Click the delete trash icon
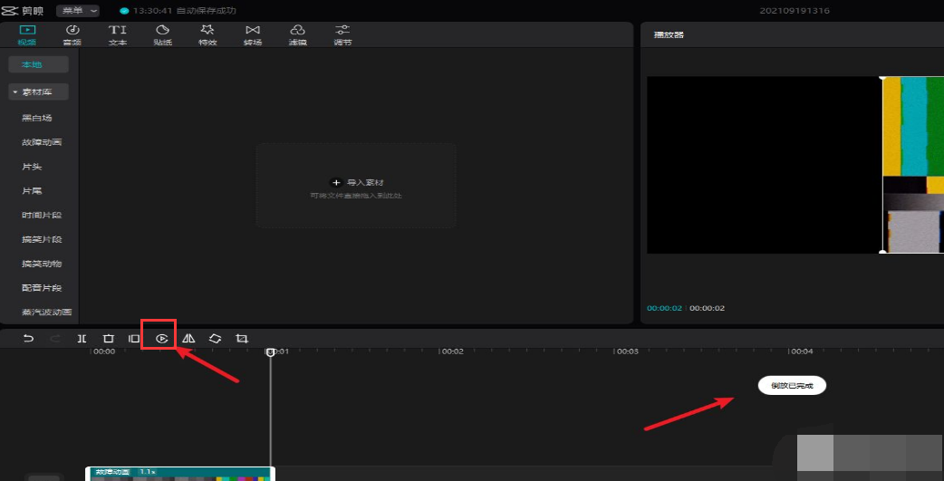 tap(108, 338)
